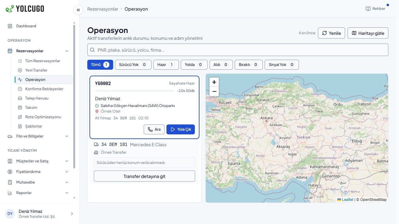The height and width of the screenshot is (224, 399).
Task: Collapse the Rezervasyonlar section chevron
Action: 66,51
